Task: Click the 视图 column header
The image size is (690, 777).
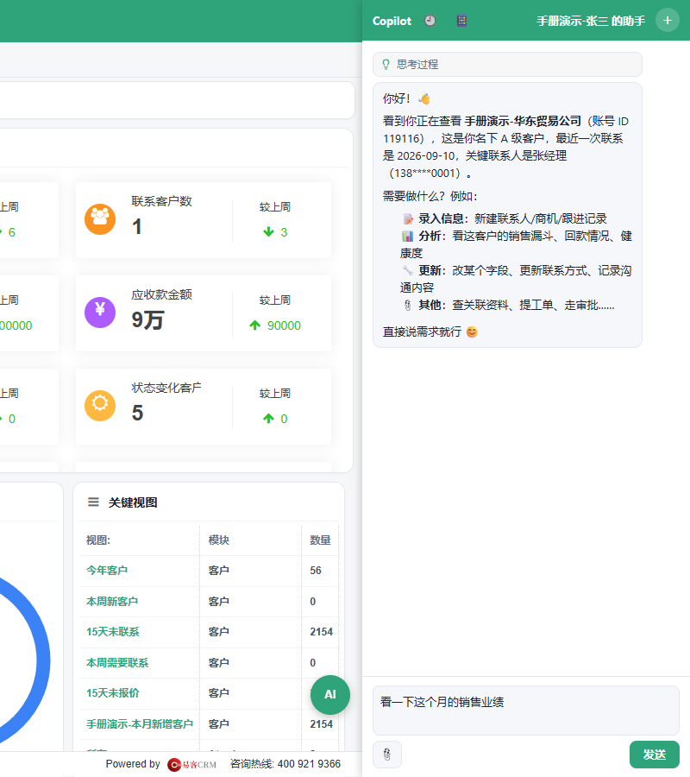Action: [x=98, y=540]
